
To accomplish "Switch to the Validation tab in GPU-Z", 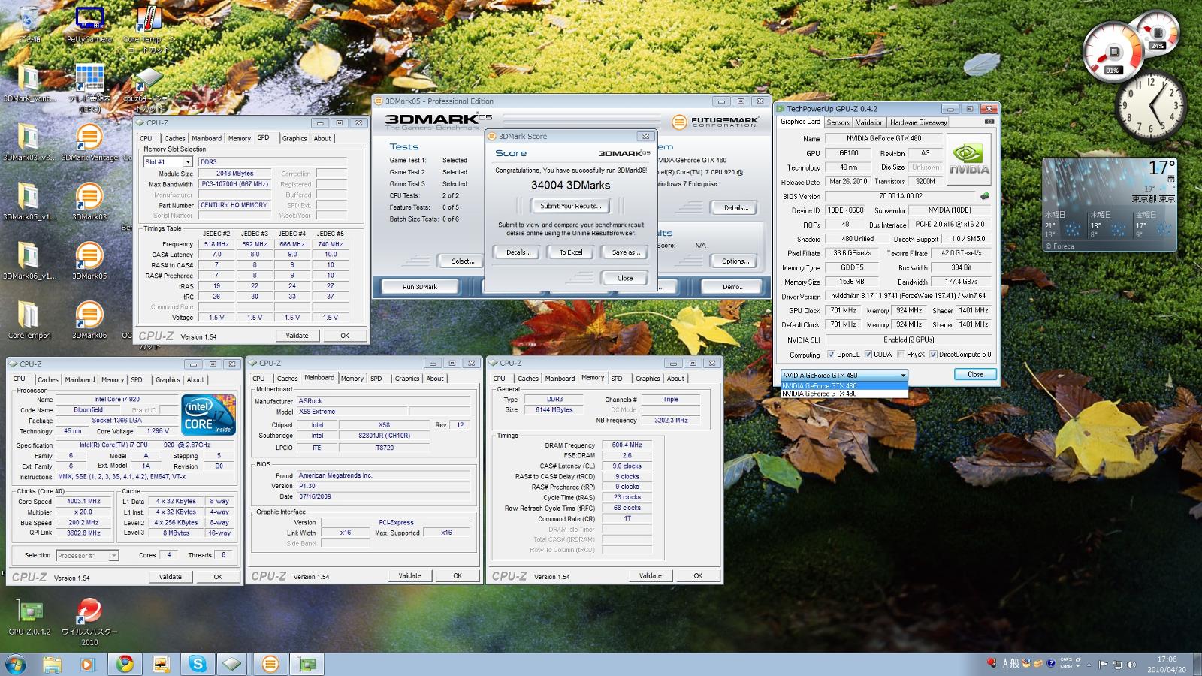I will point(870,122).
